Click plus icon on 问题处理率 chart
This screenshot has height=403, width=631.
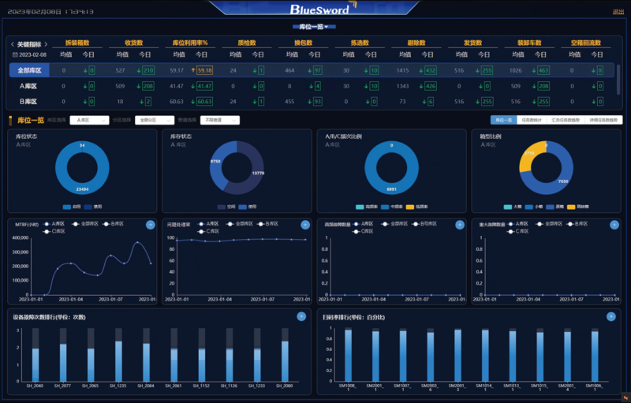pos(304,225)
